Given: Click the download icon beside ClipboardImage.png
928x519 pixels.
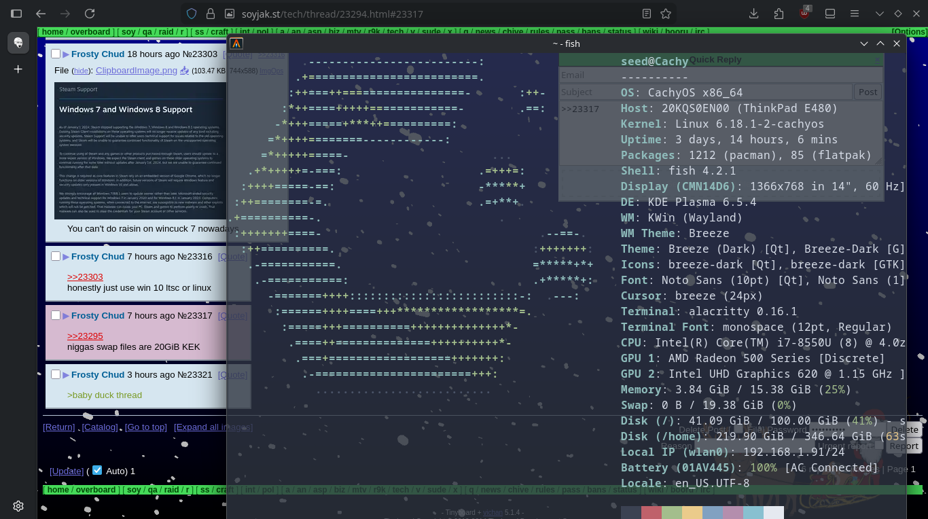Looking at the screenshot, I should [184, 71].
